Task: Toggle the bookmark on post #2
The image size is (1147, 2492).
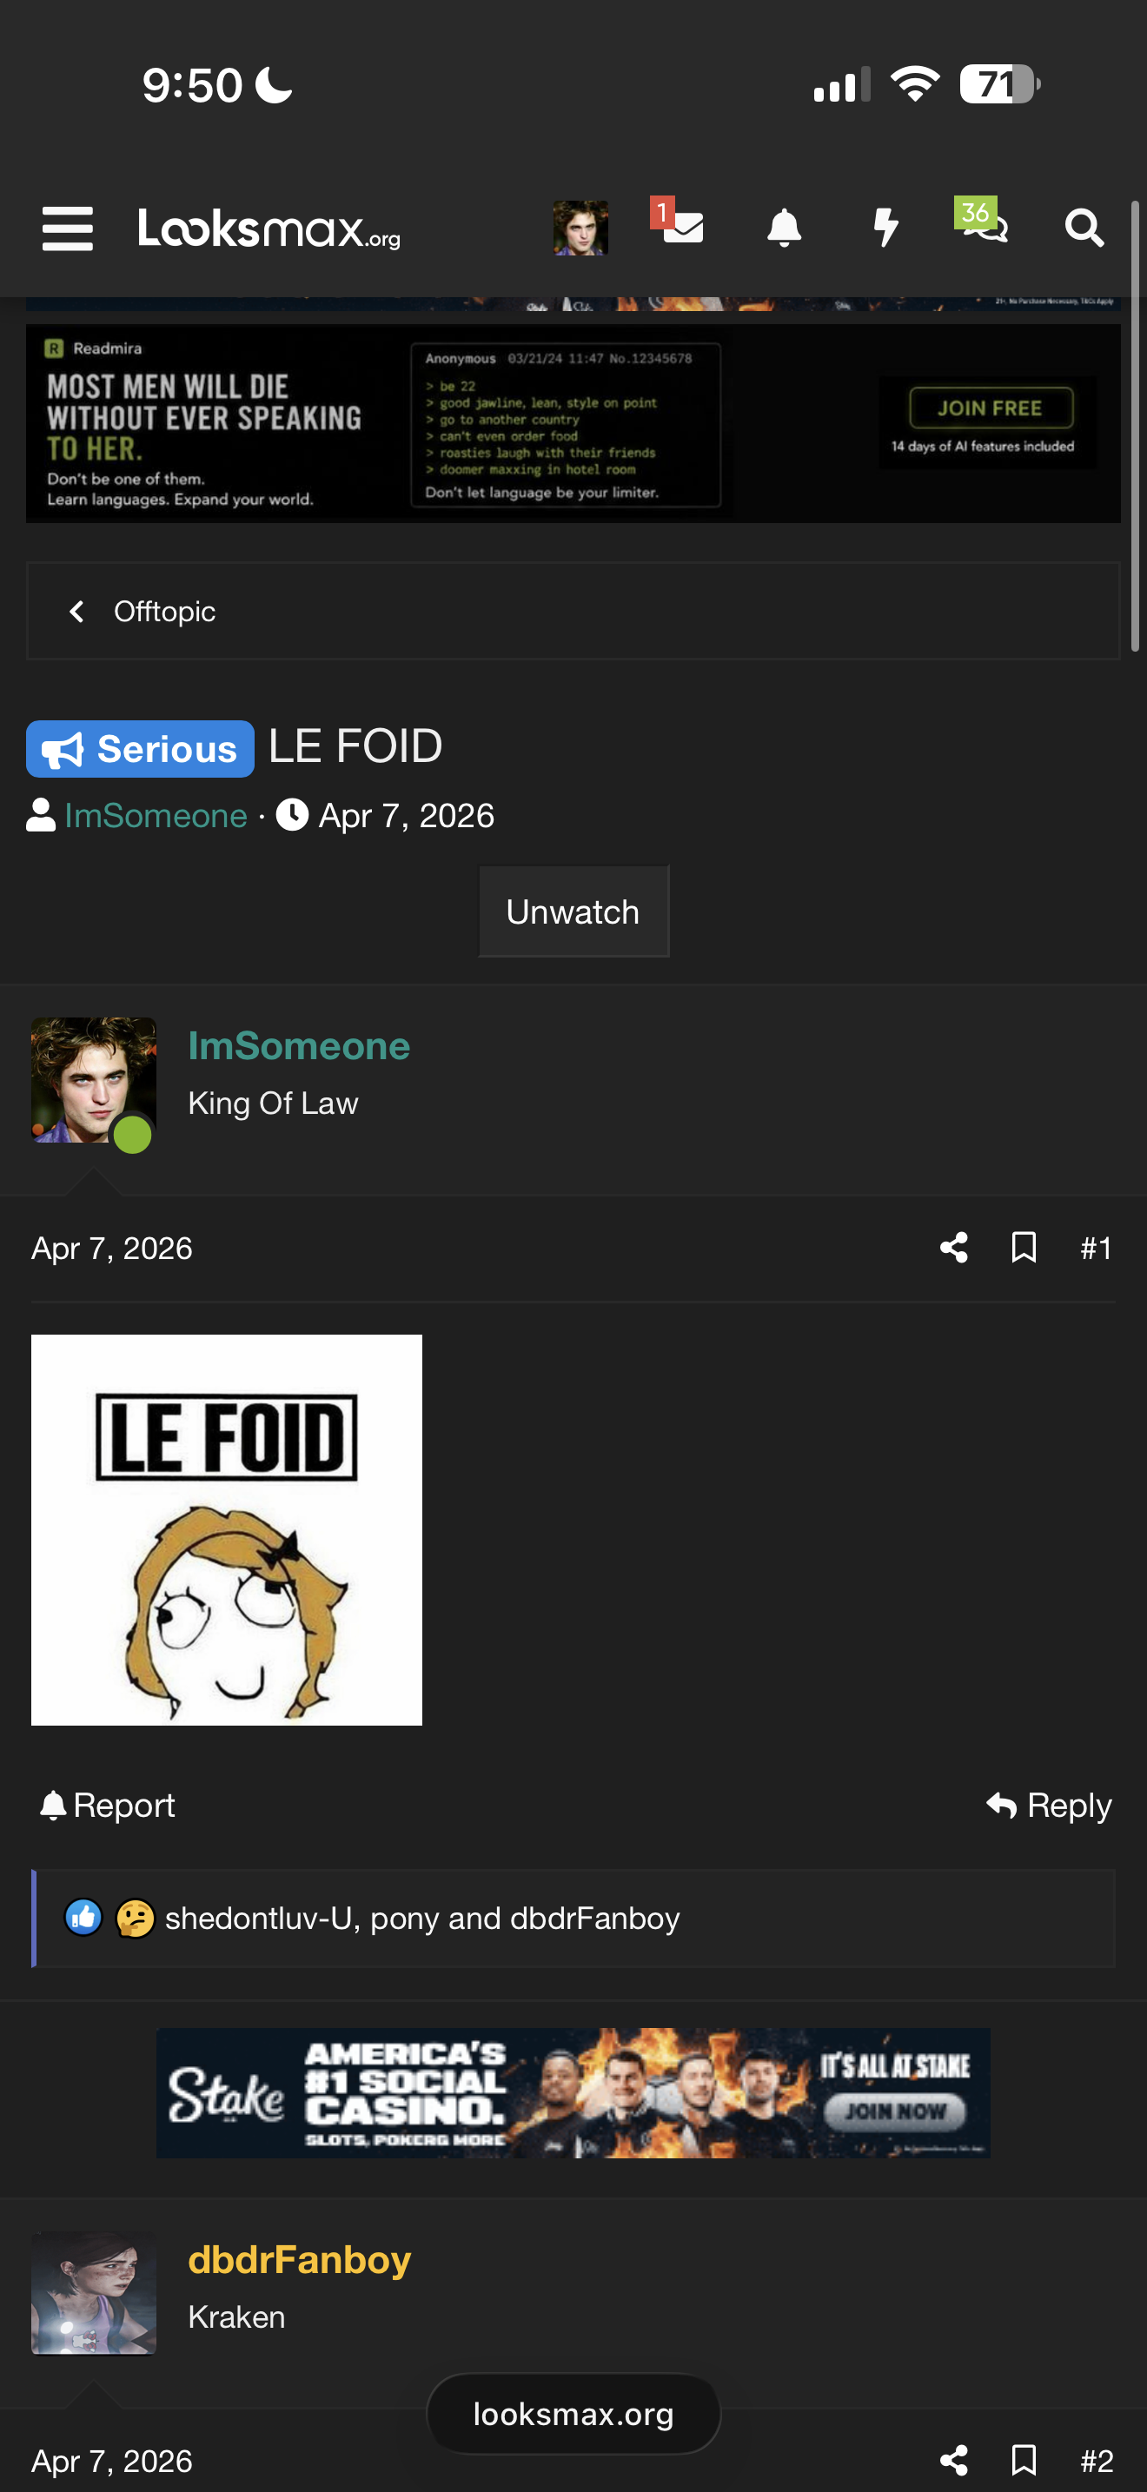Action: coord(1024,2460)
